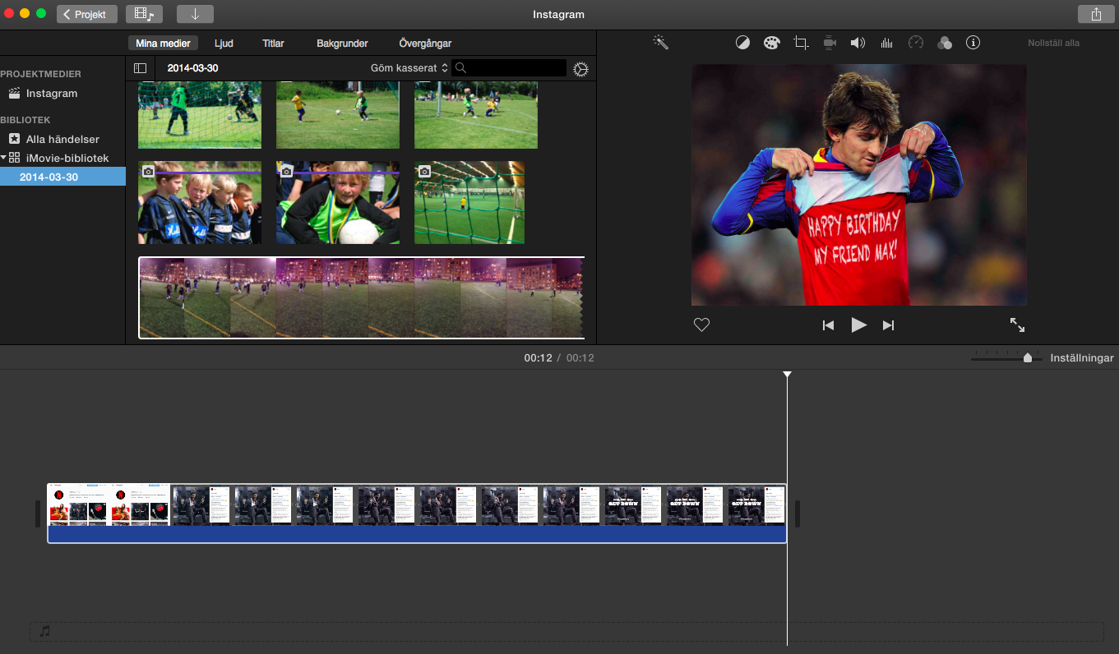The width and height of the screenshot is (1119, 654).
Task: Open the color balance adjustment tool
Action: pyautogui.click(x=742, y=43)
